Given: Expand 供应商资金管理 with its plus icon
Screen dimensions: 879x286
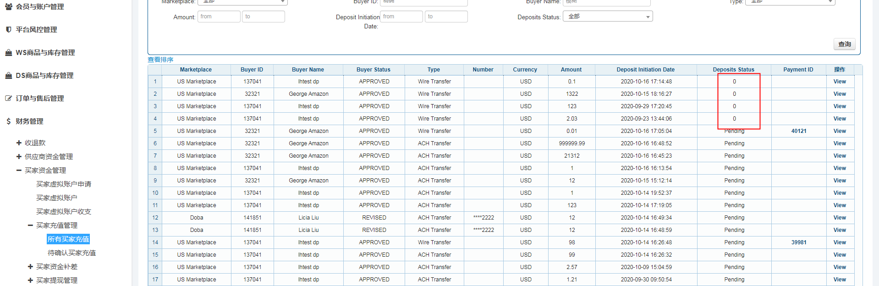Looking at the screenshot, I should pyautogui.click(x=19, y=157).
